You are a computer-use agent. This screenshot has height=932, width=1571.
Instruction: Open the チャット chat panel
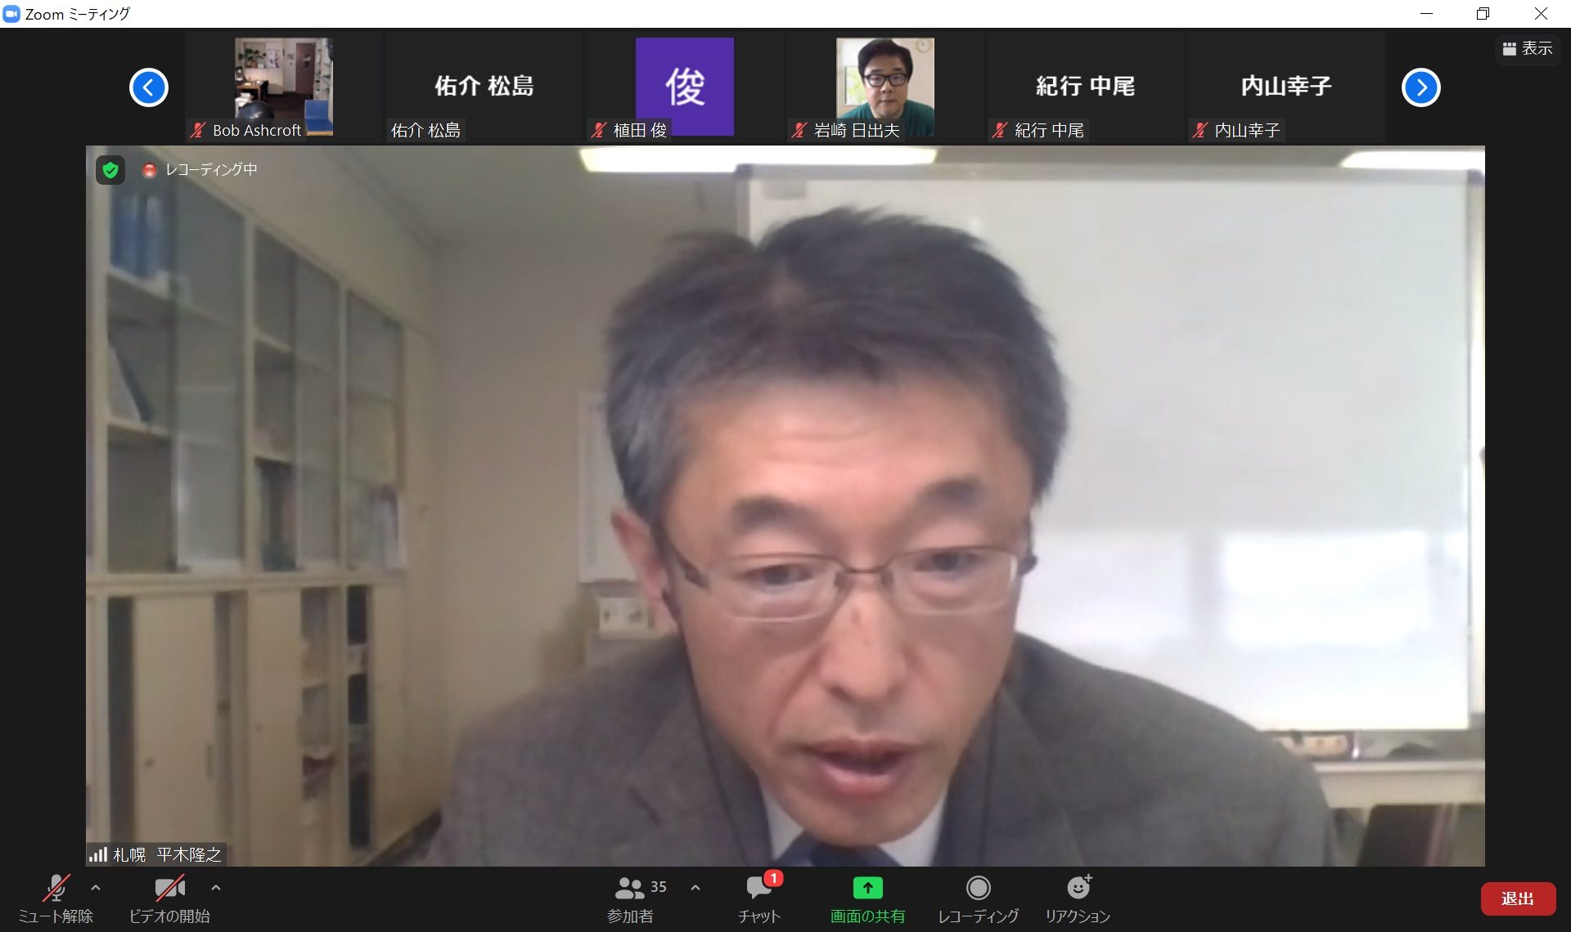pyautogui.click(x=759, y=898)
